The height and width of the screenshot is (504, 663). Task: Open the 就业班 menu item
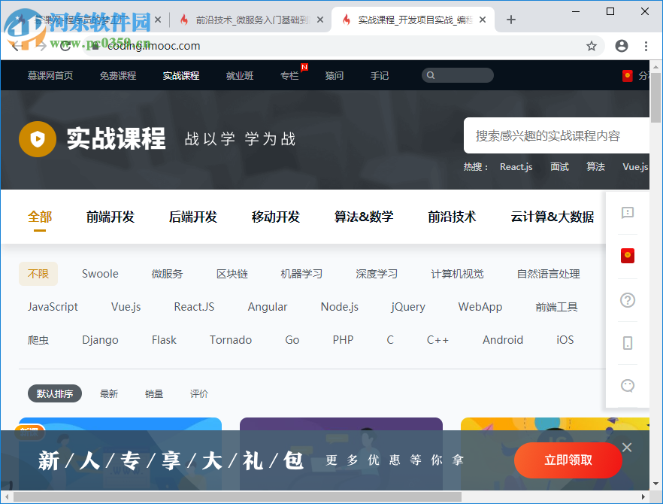tap(240, 74)
